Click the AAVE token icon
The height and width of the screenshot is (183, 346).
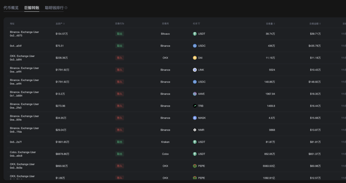pyautogui.click(x=195, y=94)
